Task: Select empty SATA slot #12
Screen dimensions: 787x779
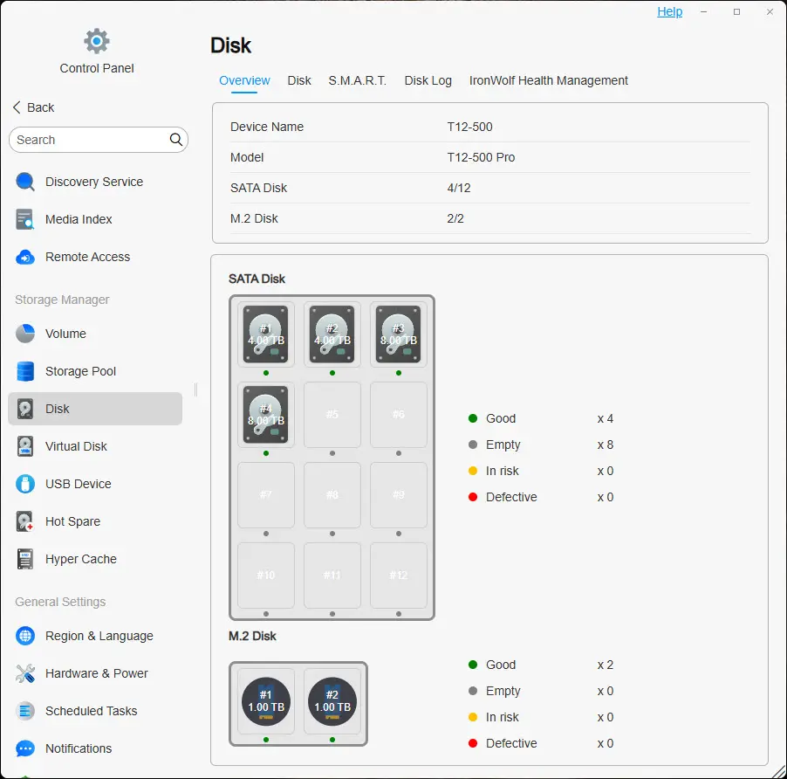Action: click(x=399, y=576)
